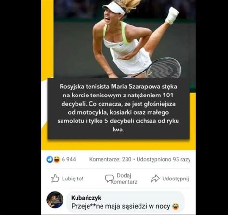
Task: Click the share arrow icon
Action: pyautogui.click(x=155, y=179)
